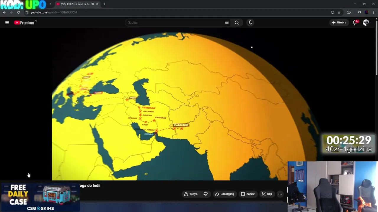The image size is (378, 212).
Task: Open the YouTube hamburger guide menu
Action: 7,23
